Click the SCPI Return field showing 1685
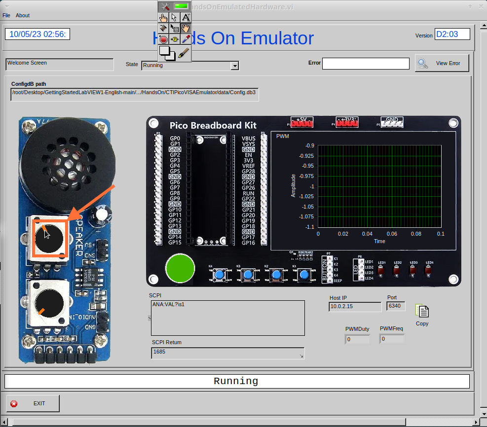 point(227,353)
